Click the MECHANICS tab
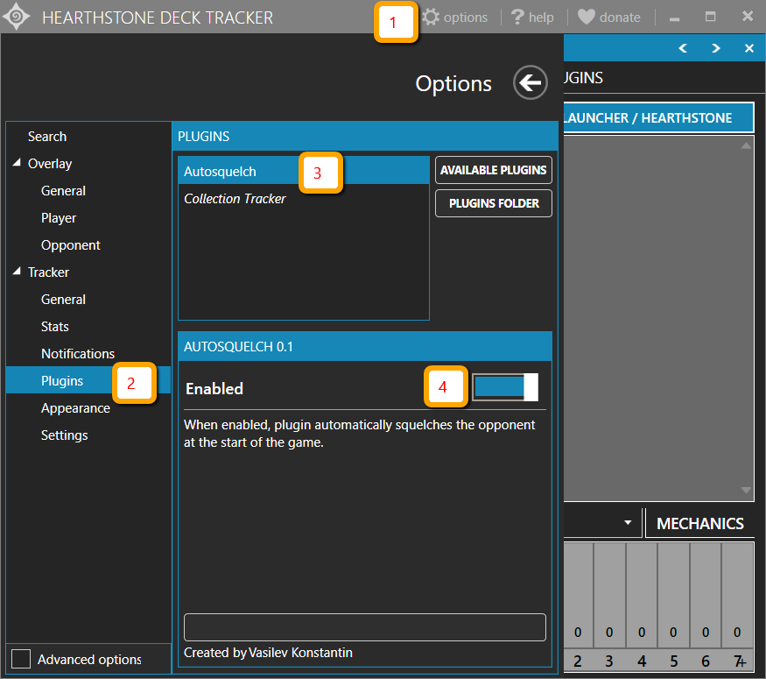This screenshot has width=766, height=679. 699,524
